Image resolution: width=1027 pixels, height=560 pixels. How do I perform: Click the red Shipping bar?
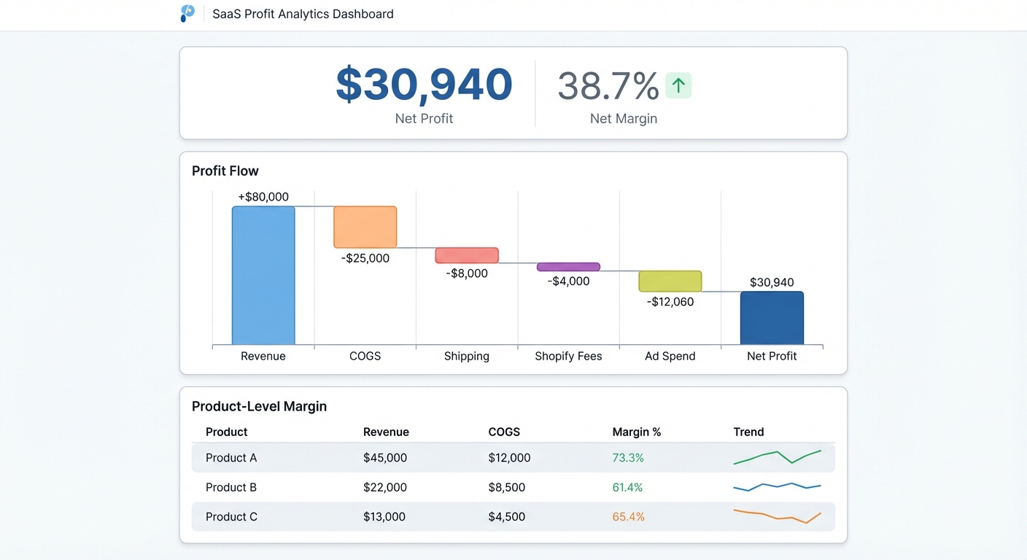[x=467, y=255]
